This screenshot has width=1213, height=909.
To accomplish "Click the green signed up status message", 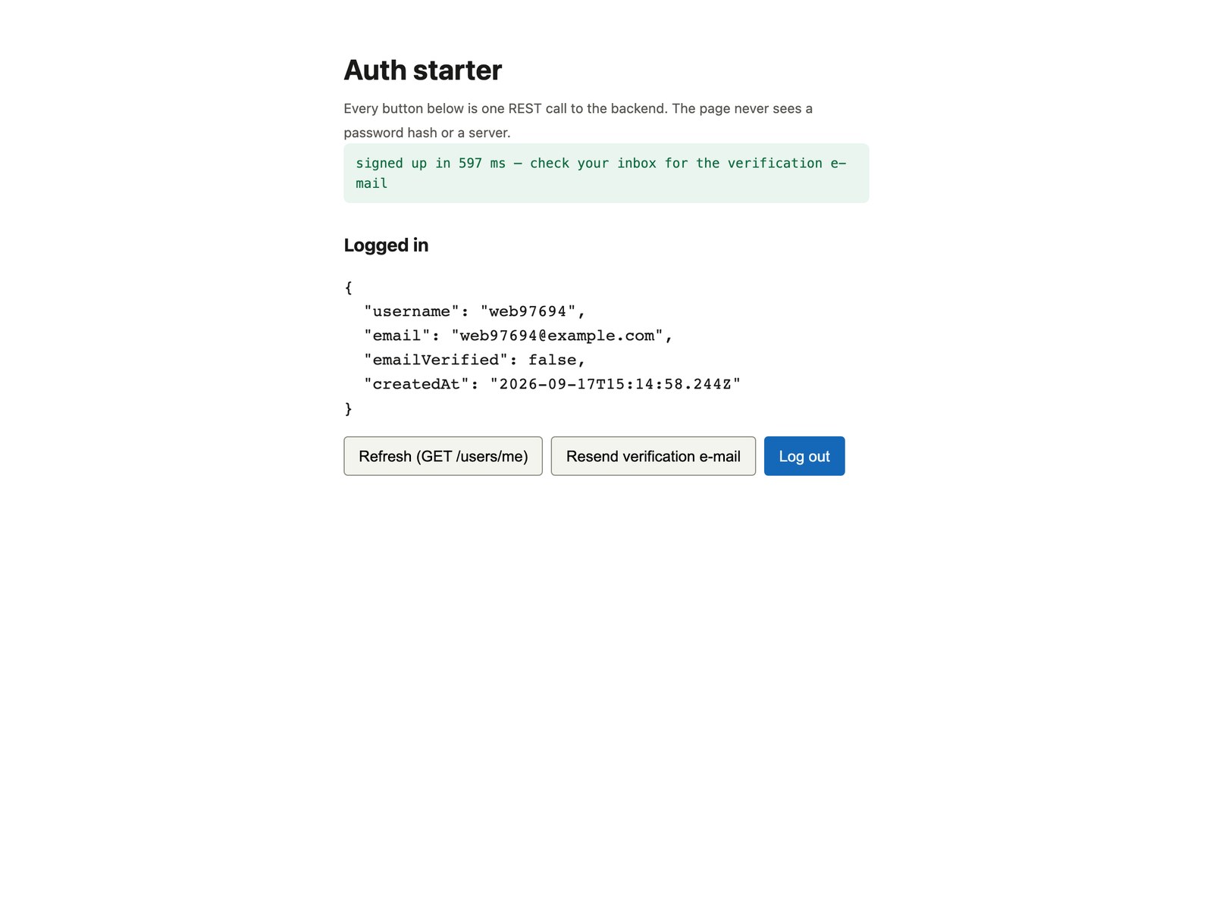I will [x=606, y=173].
